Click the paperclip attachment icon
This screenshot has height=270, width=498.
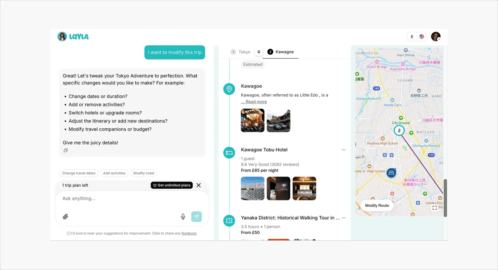pos(65,217)
